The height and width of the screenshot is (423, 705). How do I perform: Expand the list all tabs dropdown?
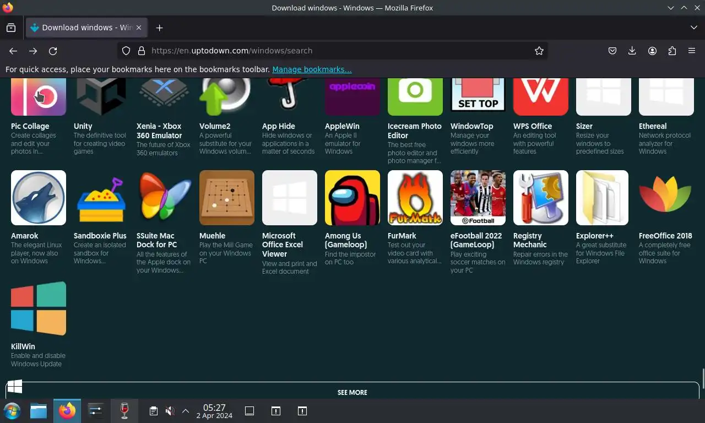(693, 28)
